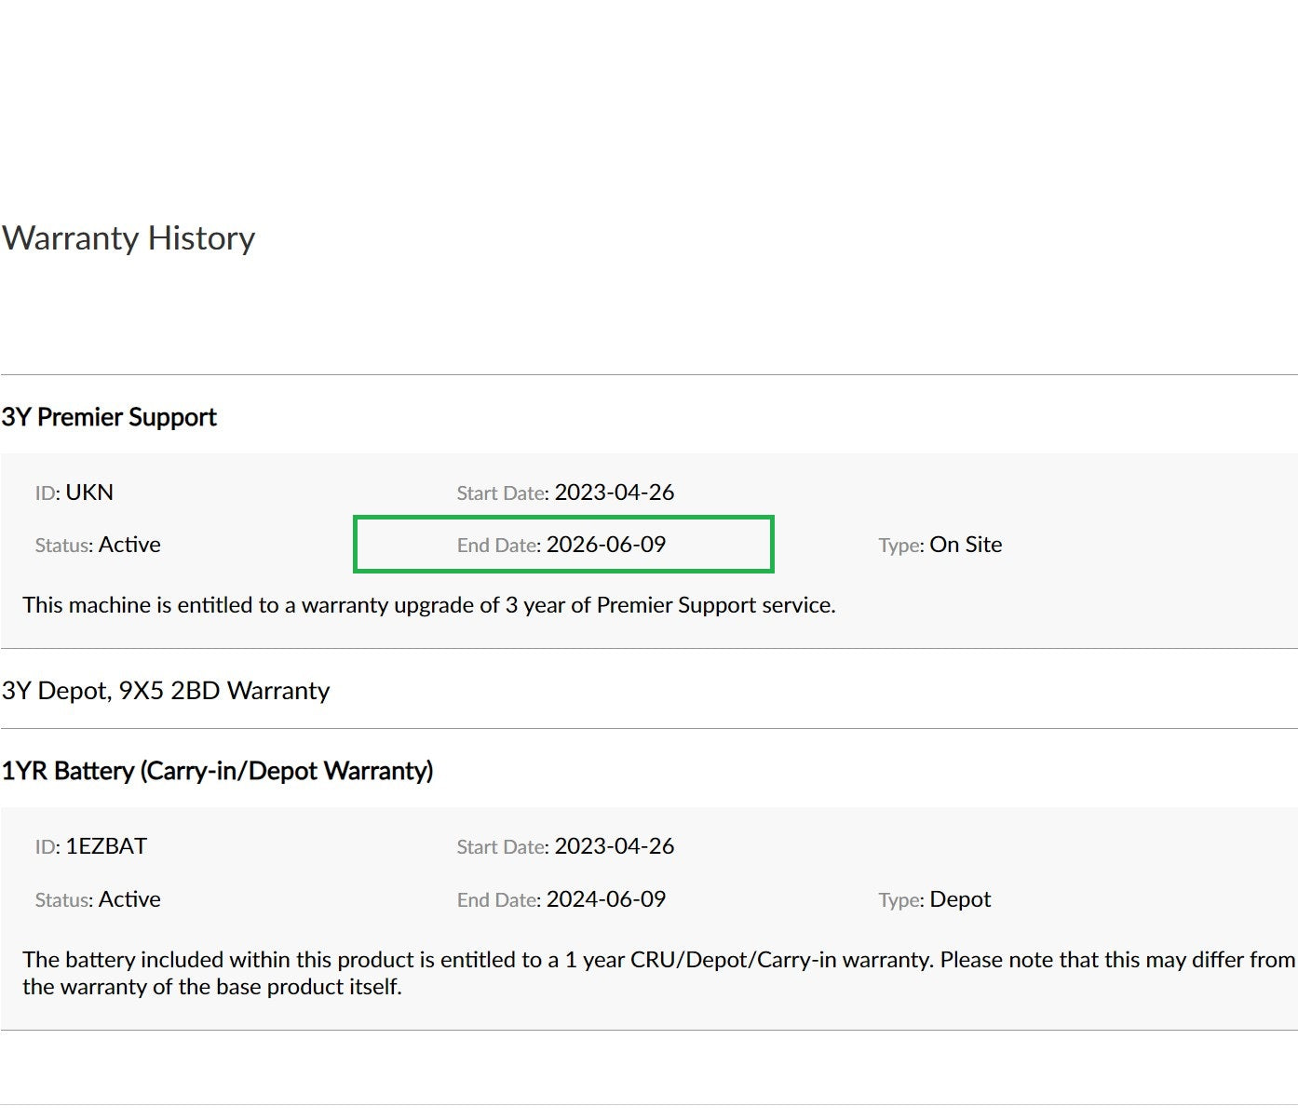Image resolution: width=1298 pixels, height=1120 pixels.
Task: Click Premier Support Start Date 2023-04-26
Action: pyautogui.click(x=615, y=493)
